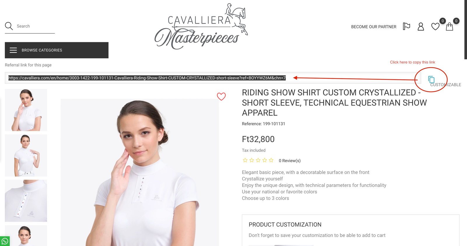Screen dimensions: 467x246
Task: Open the language flag icon
Action: tap(406, 27)
